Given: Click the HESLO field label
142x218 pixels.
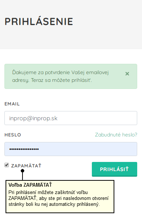Looking at the screenshot, I should coord(13,135).
